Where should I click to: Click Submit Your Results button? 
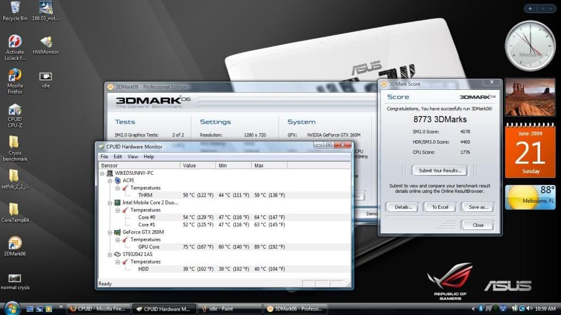pos(440,170)
